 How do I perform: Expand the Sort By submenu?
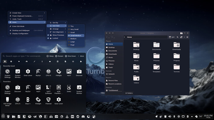pos(57,23)
